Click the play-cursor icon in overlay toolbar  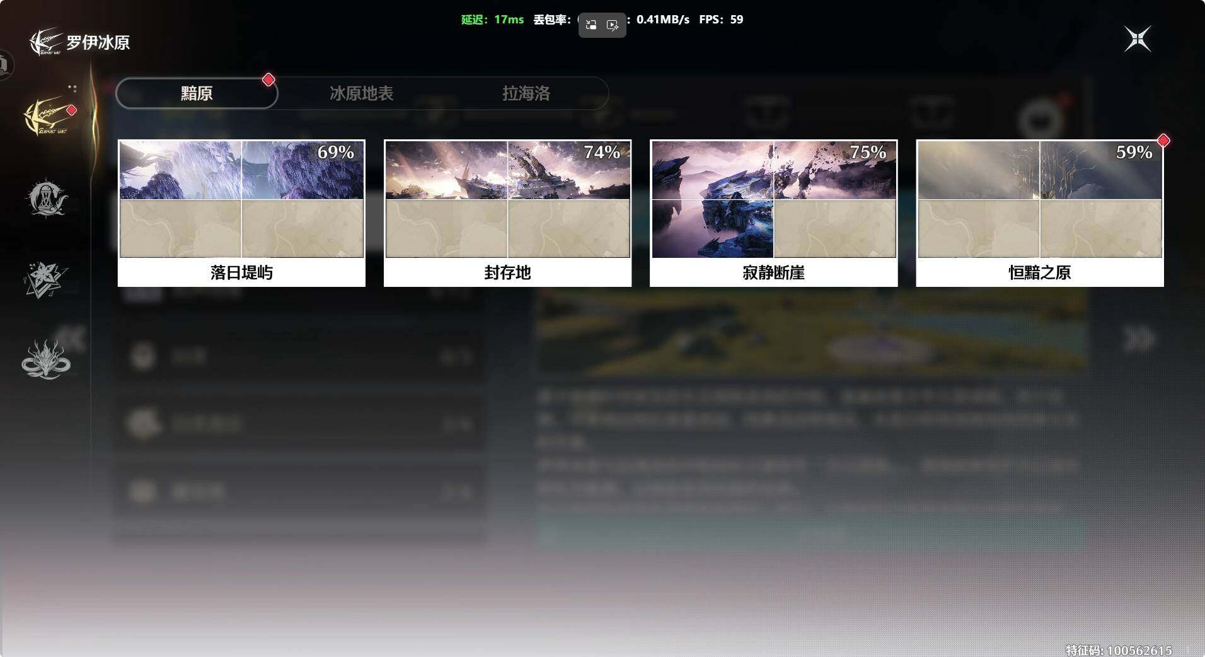[x=612, y=25]
